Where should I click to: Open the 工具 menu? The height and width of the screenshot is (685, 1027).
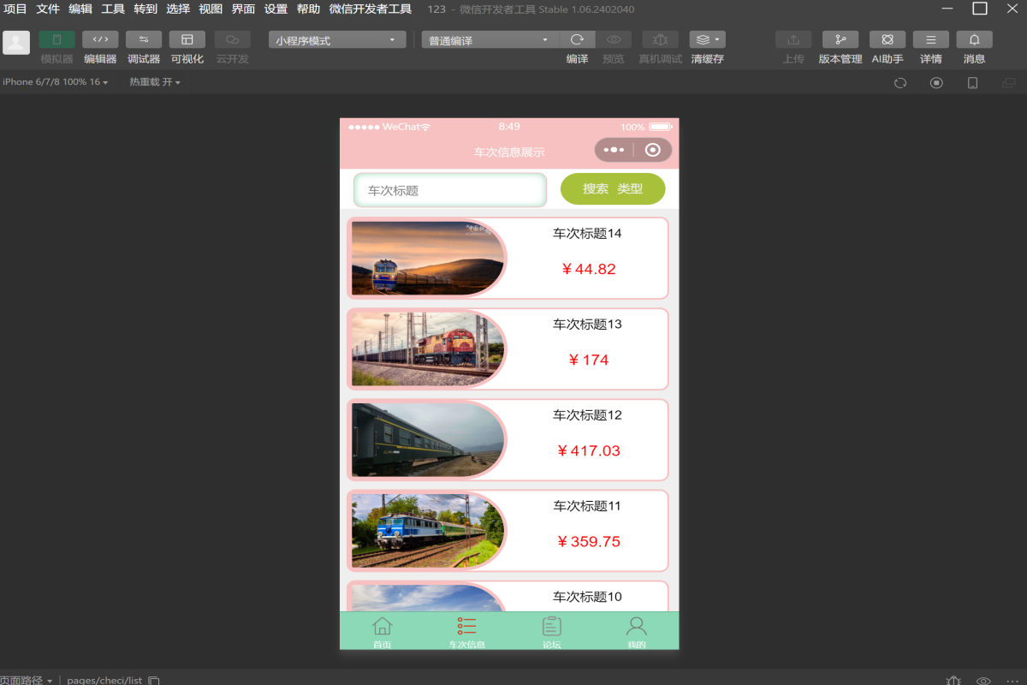click(113, 9)
